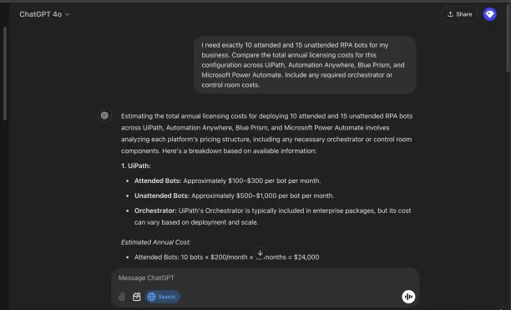This screenshot has height=310, width=511.
Task: Click the "1. UiPath:" heading
Action: tap(136, 166)
